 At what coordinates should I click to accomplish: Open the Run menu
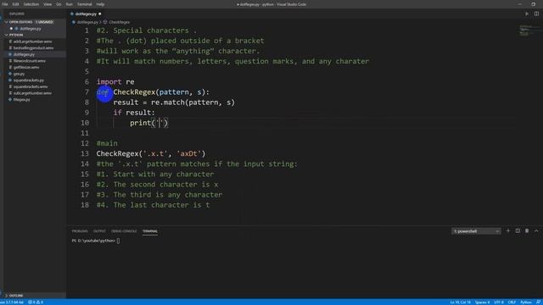70,4
